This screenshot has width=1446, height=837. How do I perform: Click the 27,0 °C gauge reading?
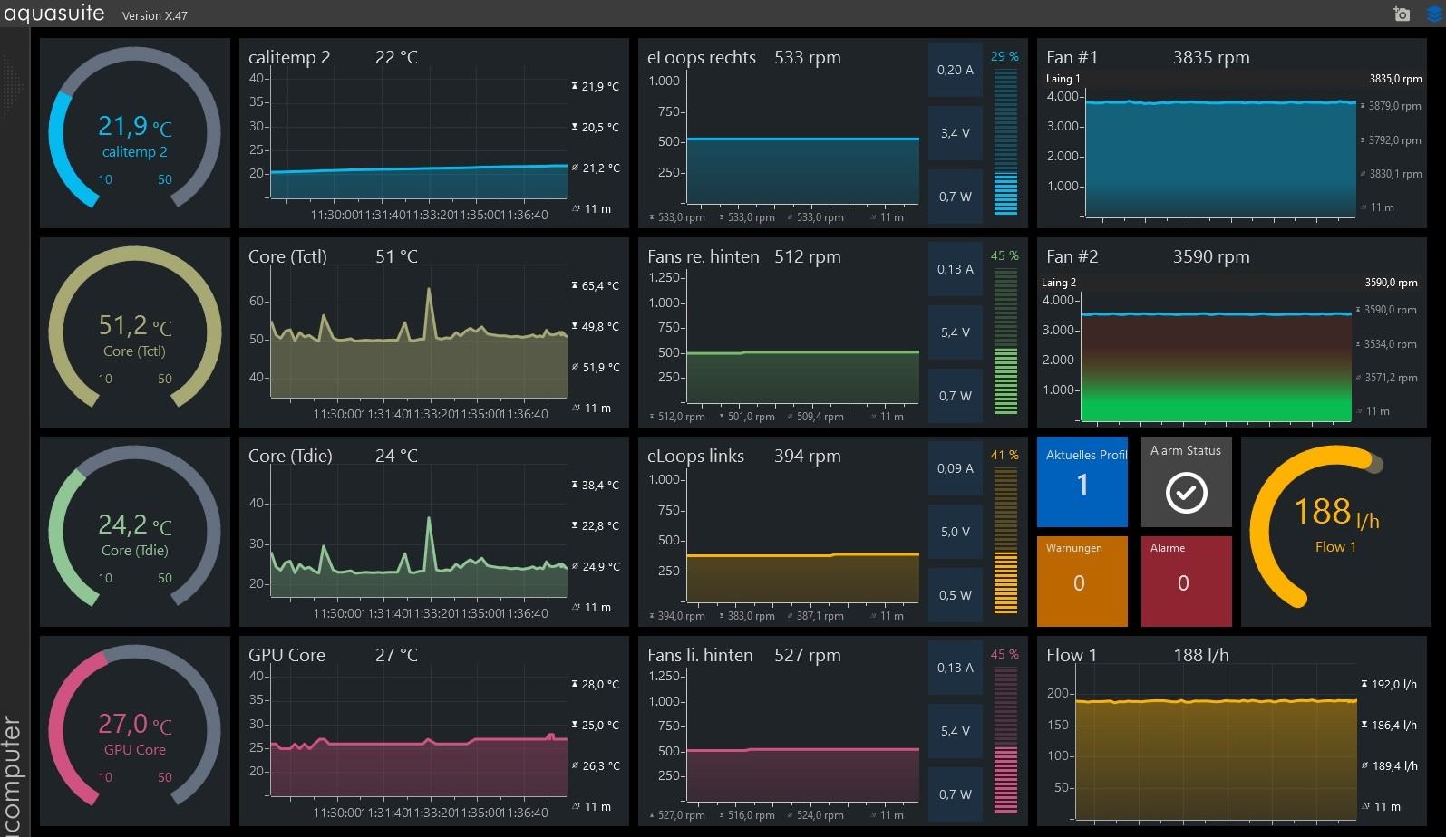(134, 724)
